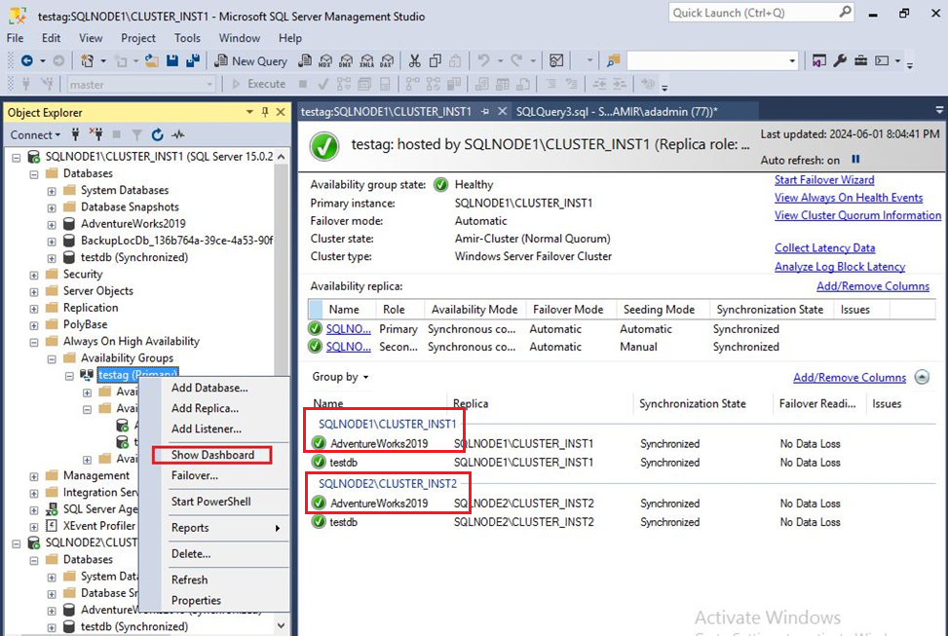The width and height of the screenshot is (948, 636).
Task: Collapse the Group by section with round arrow button
Action: click(922, 378)
